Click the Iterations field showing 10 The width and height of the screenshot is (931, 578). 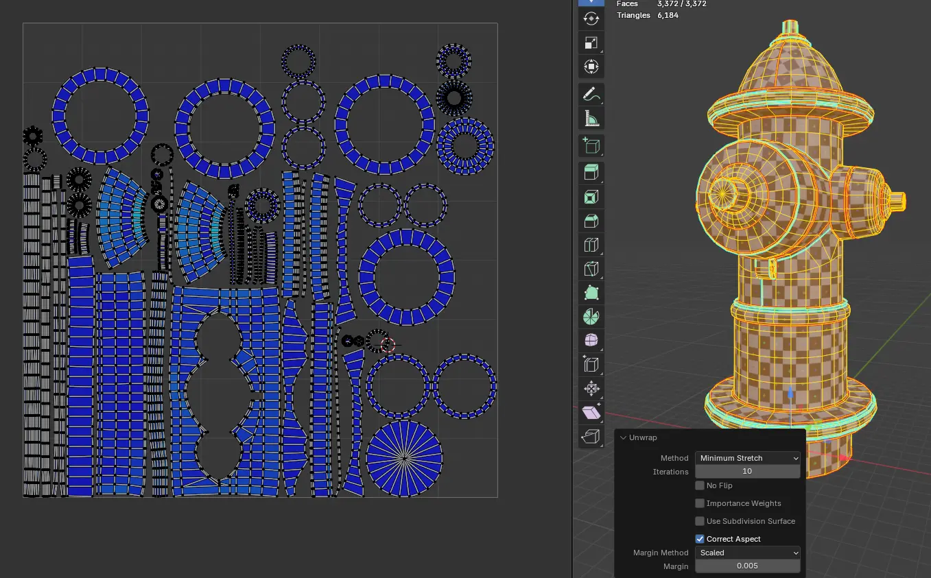[748, 472]
